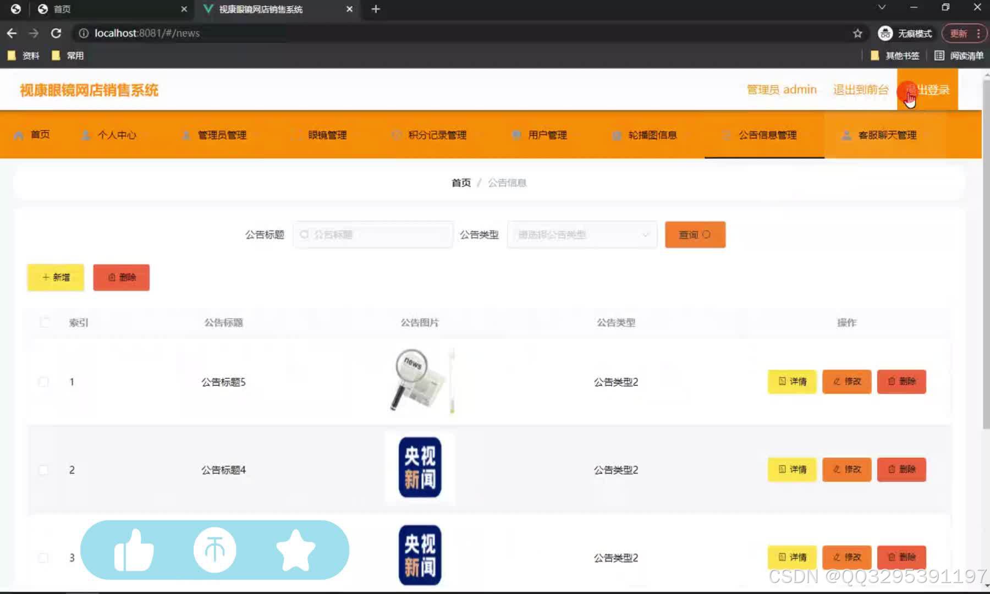Click the red 删除 bulk delete button
The image size is (990, 594).
(x=122, y=277)
